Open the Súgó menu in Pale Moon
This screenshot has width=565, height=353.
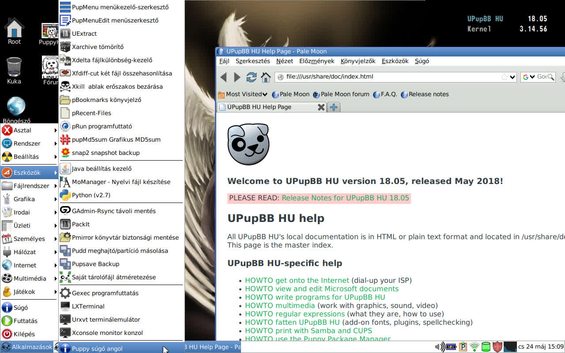point(422,61)
